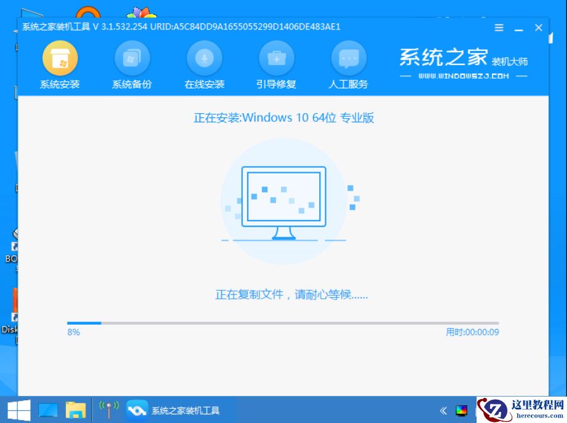Open the hamburger menu in the title bar

498,27
